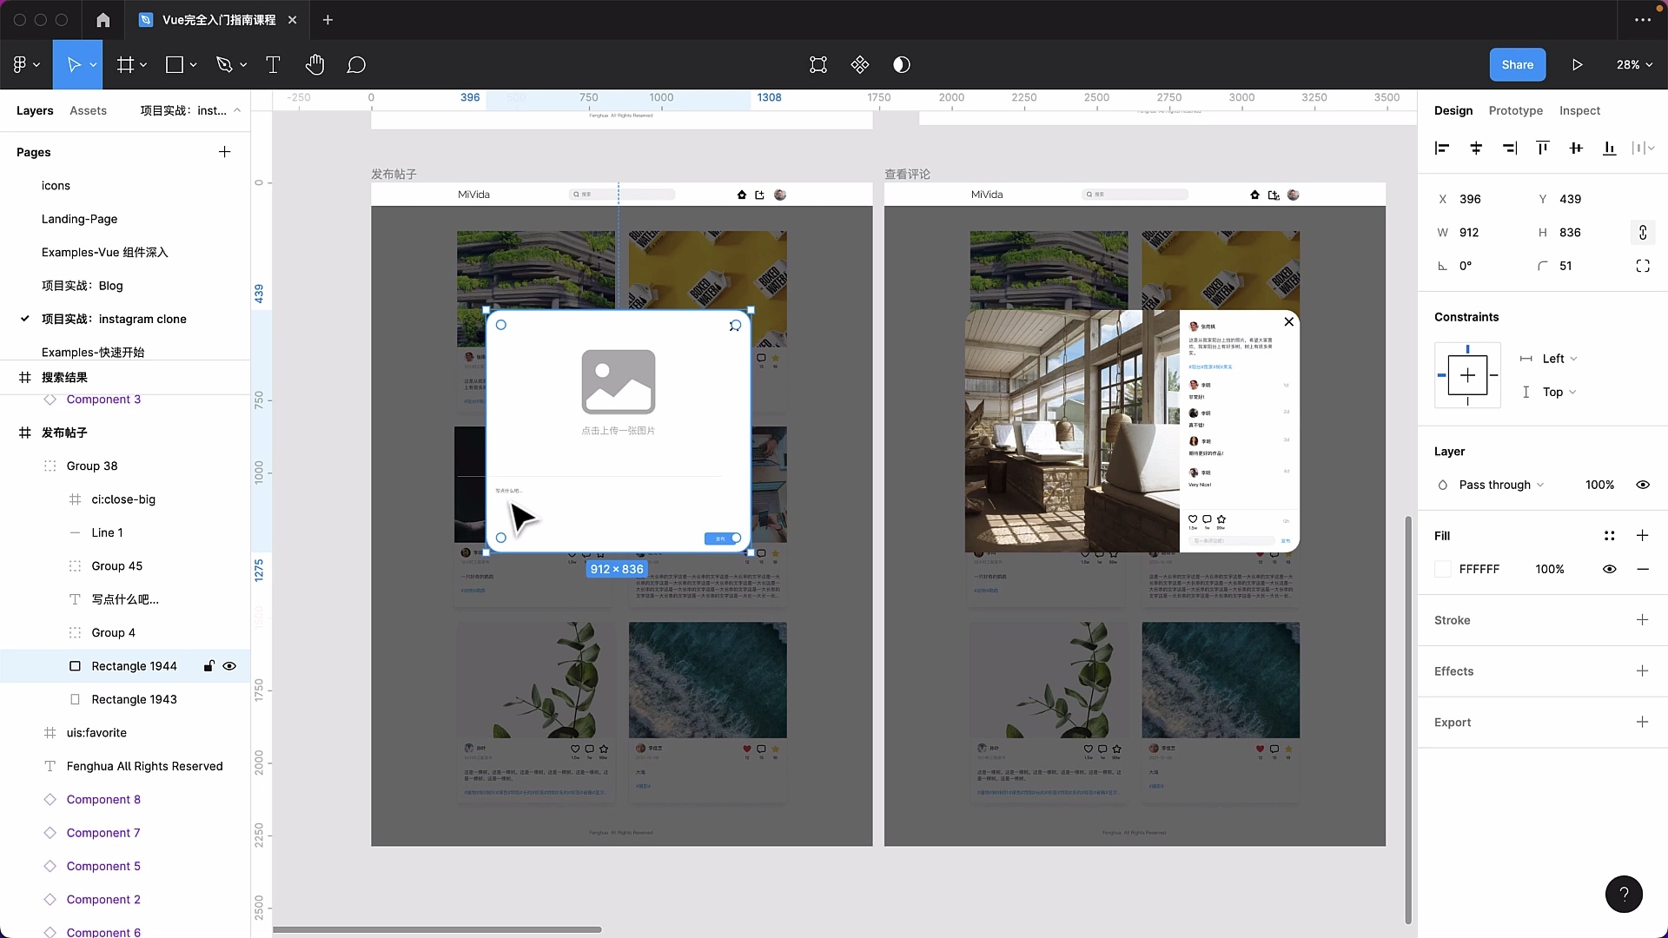Switch to the Prototype tab
The height and width of the screenshot is (938, 1668).
(x=1515, y=110)
